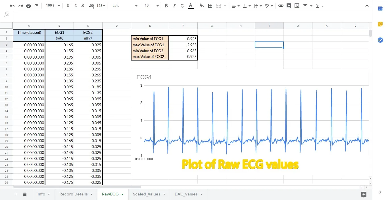Open the Borders tool
The image size is (388, 200).
coord(210,6)
